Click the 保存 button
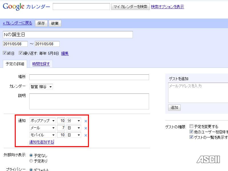Image resolution: width=228 pixels, height=171 pixels. coord(41,23)
